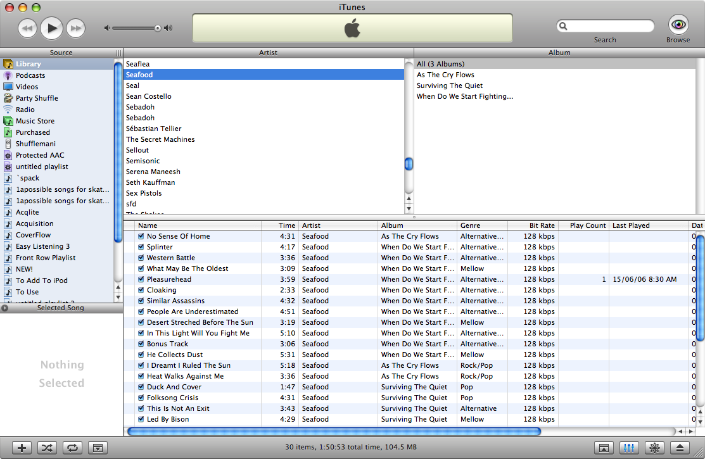Open Radio source
The height and width of the screenshot is (459, 705).
click(57, 110)
